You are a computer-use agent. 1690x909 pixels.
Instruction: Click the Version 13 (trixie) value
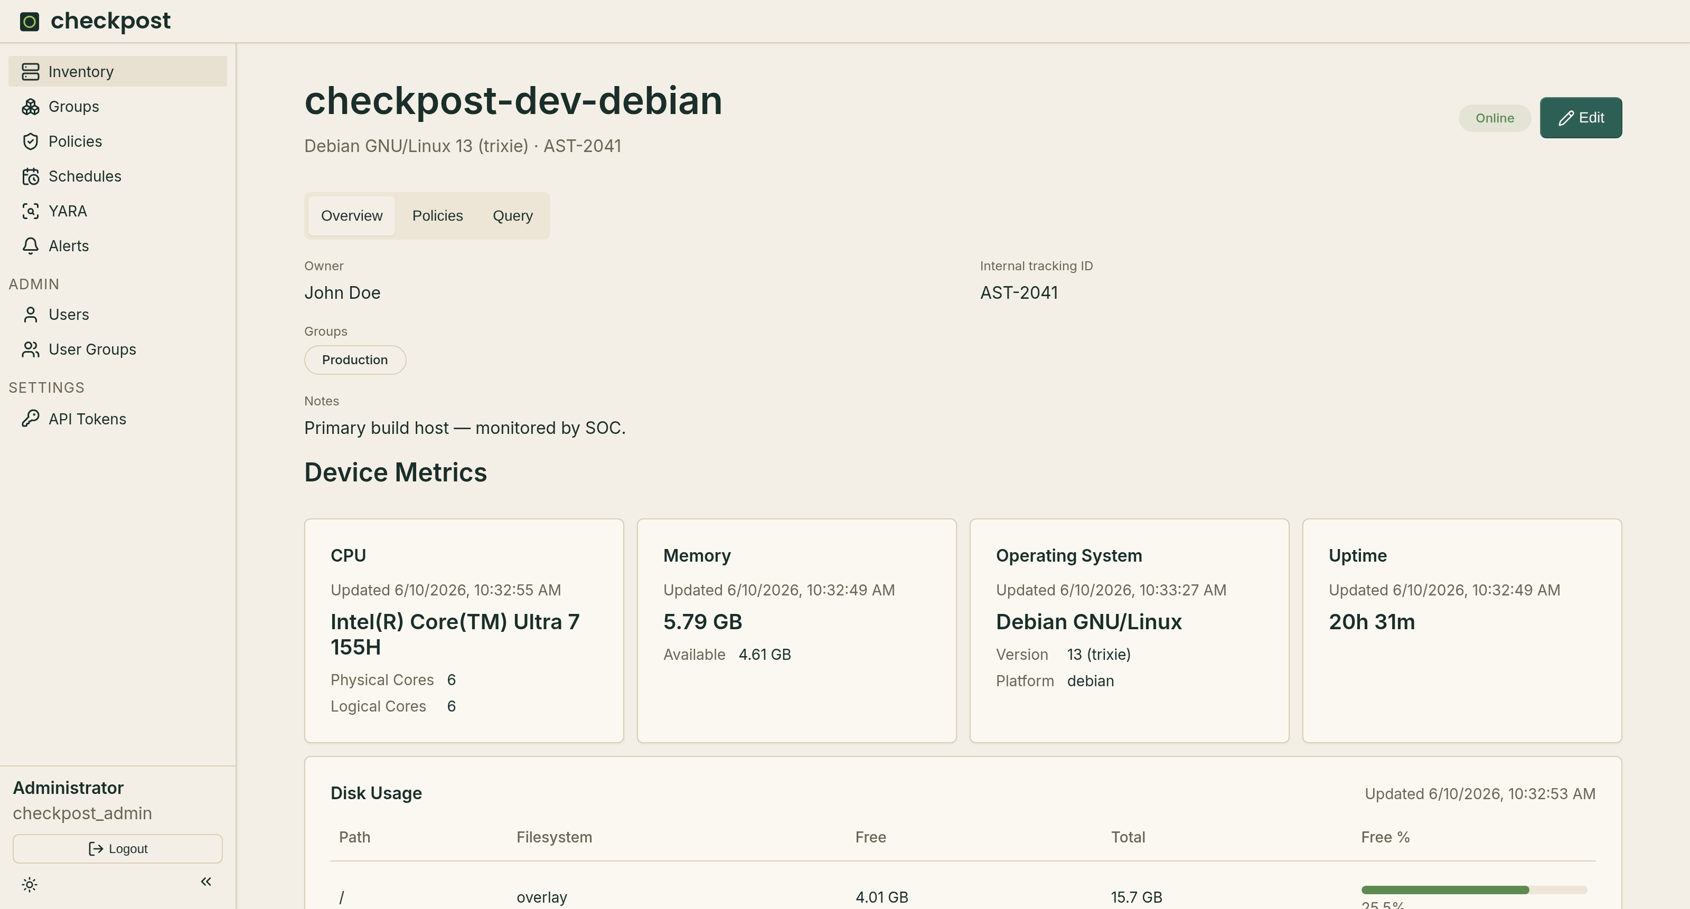point(1099,655)
